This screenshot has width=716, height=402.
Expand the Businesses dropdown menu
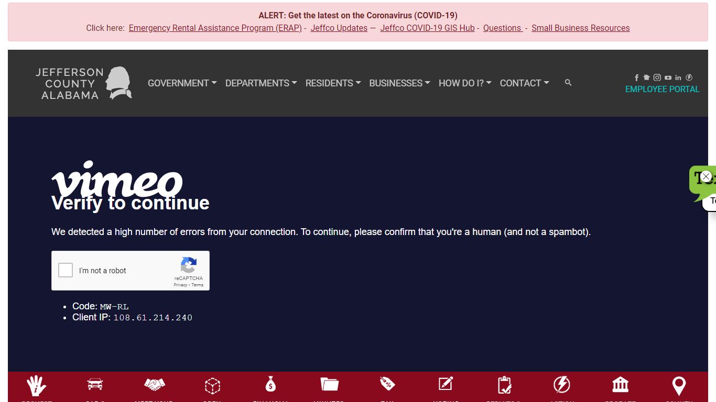(x=400, y=83)
